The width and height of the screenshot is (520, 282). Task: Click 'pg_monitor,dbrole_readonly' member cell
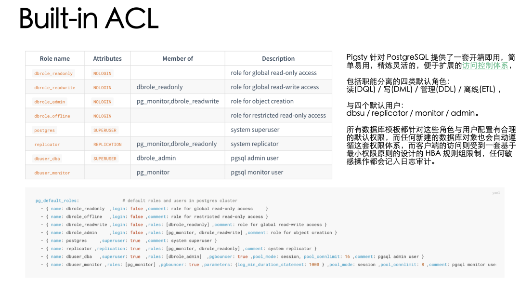tap(177, 144)
